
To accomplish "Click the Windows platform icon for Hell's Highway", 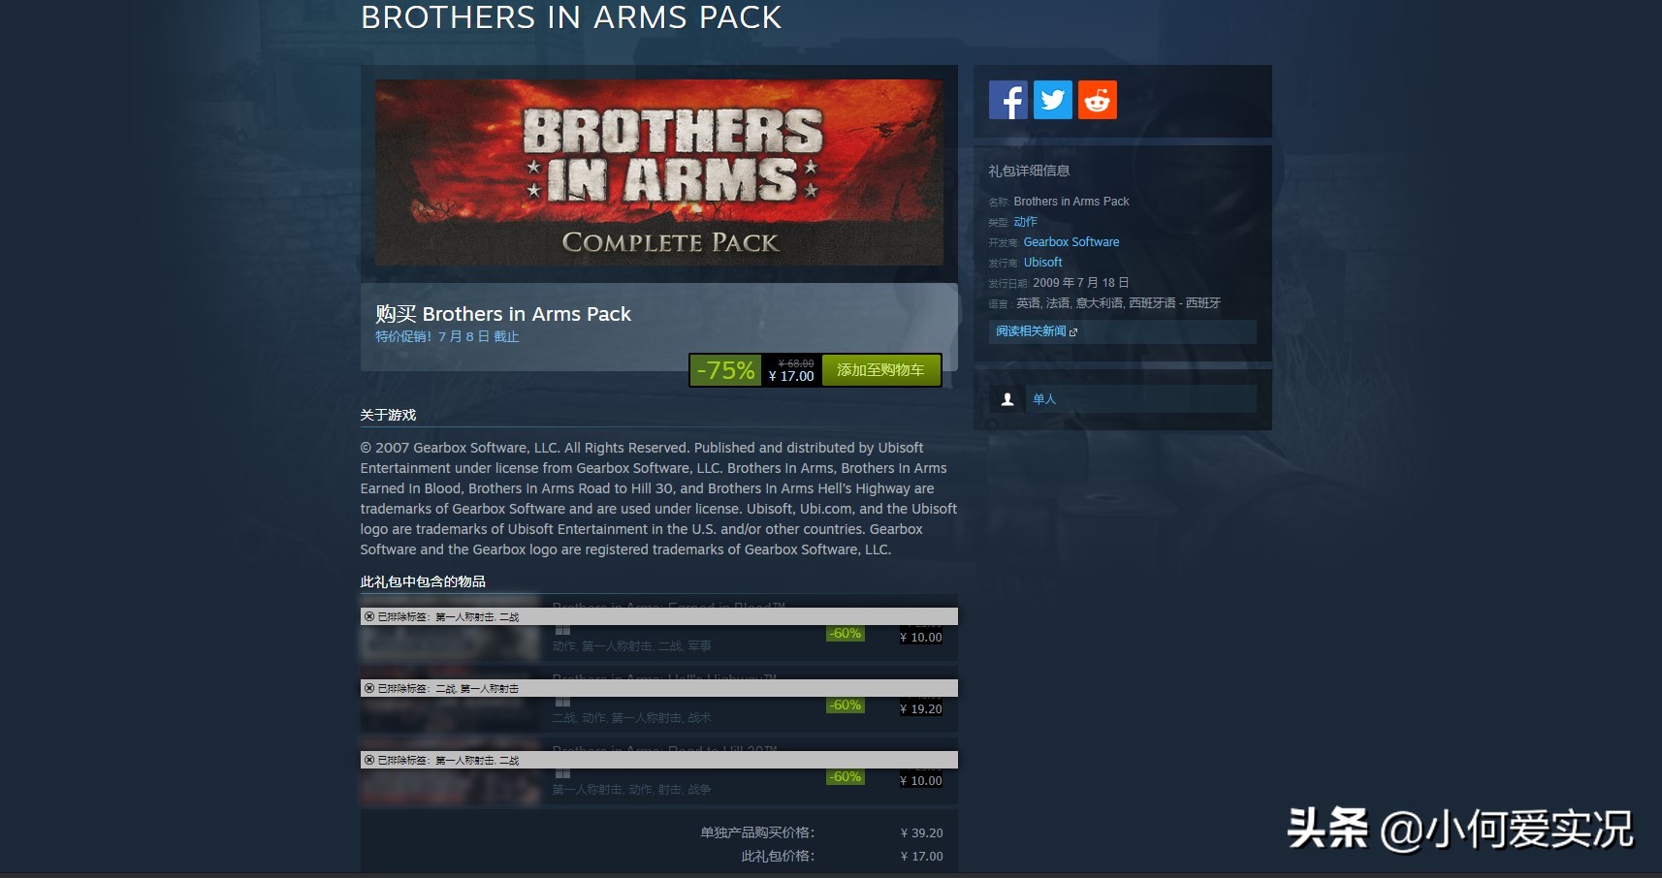I will (x=562, y=703).
